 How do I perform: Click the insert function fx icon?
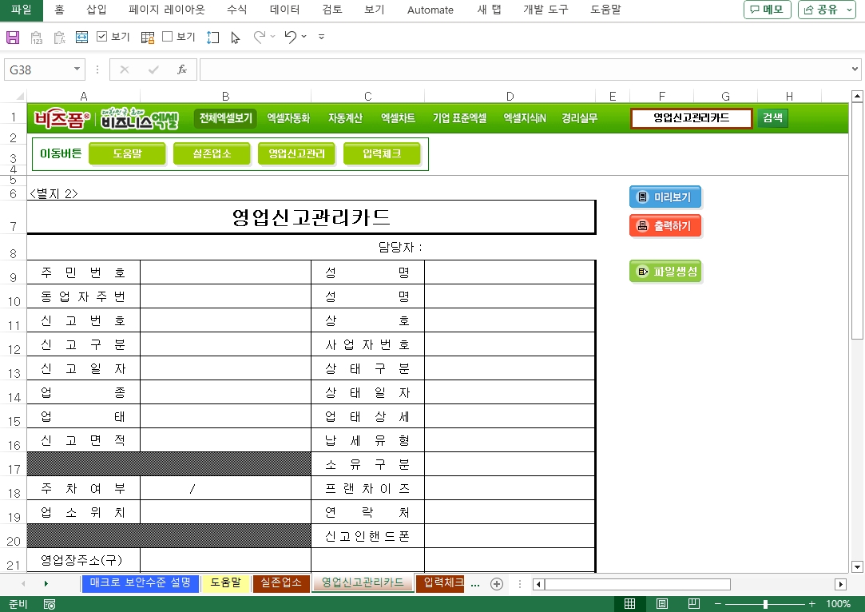coord(181,70)
